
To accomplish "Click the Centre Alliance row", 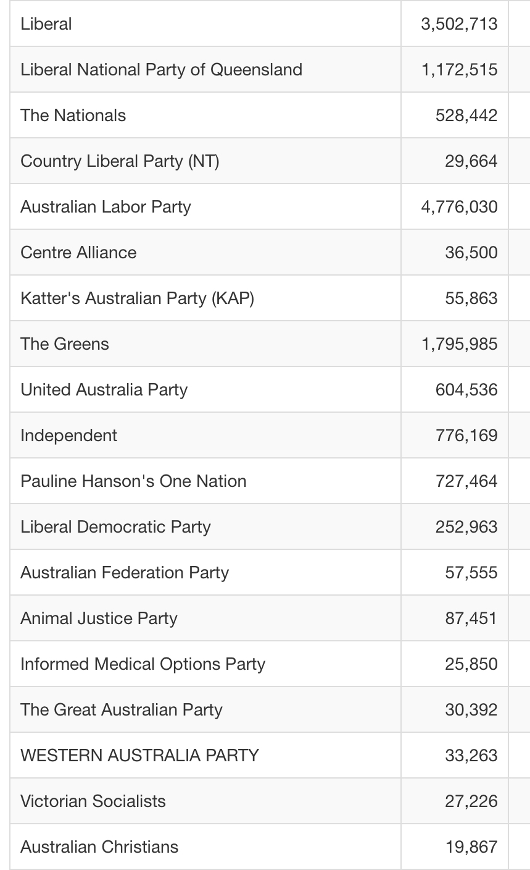I will (x=270, y=252).
